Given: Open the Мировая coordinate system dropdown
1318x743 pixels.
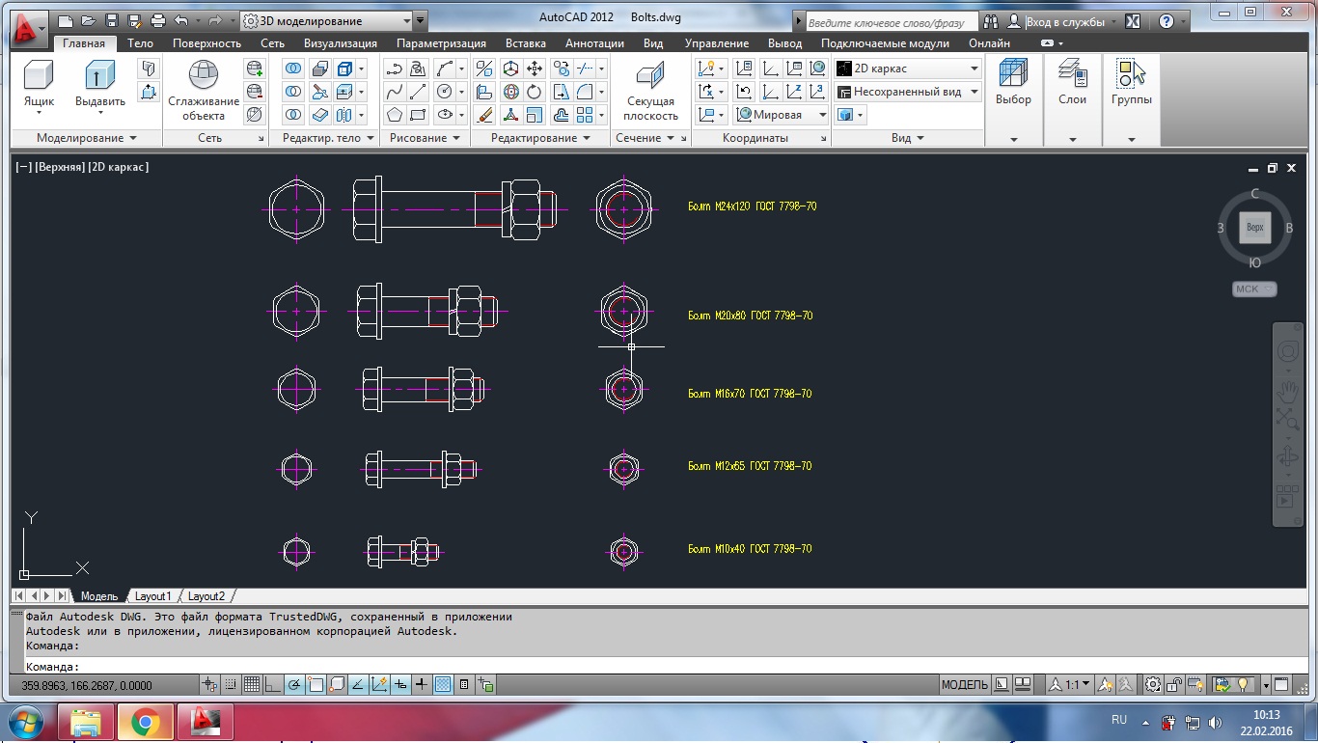Looking at the screenshot, I should [782, 115].
